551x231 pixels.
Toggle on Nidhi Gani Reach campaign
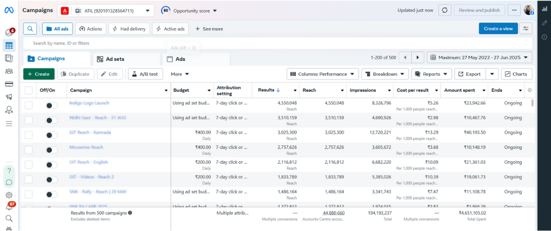pyautogui.click(x=52, y=120)
